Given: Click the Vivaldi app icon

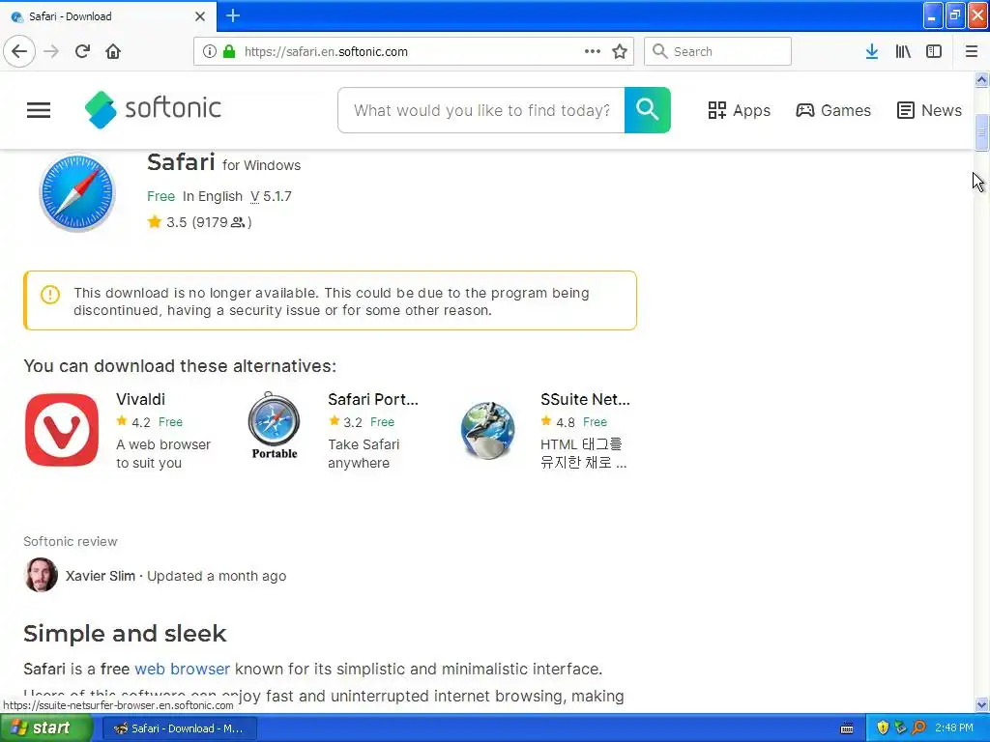Looking at the screenshot, I should 62,430.
